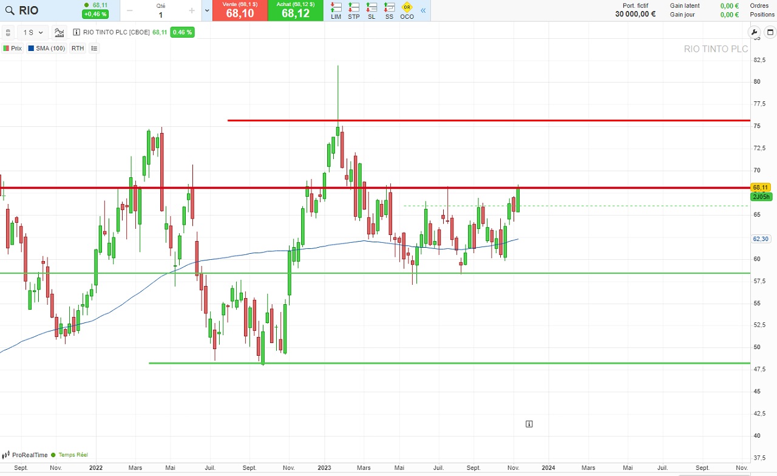The width and height of the screenshot is (777, 476).
Task: Select the upper red line near 75.5
Action: (489, 120)
